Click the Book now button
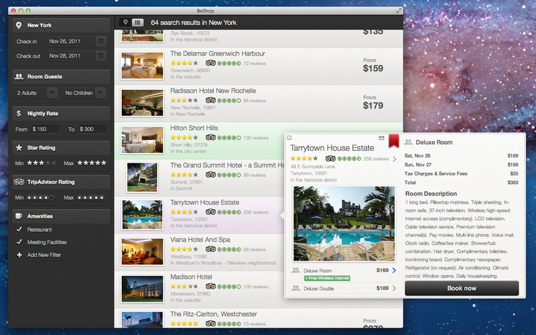The height and width of the screenshot is (335, 536). [462, 288]
